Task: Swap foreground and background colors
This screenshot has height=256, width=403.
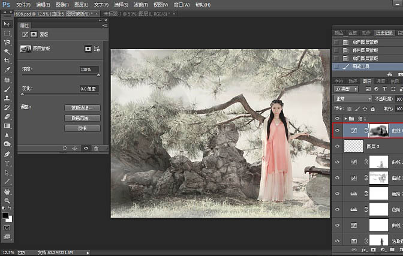Action: tap(10, 208)
